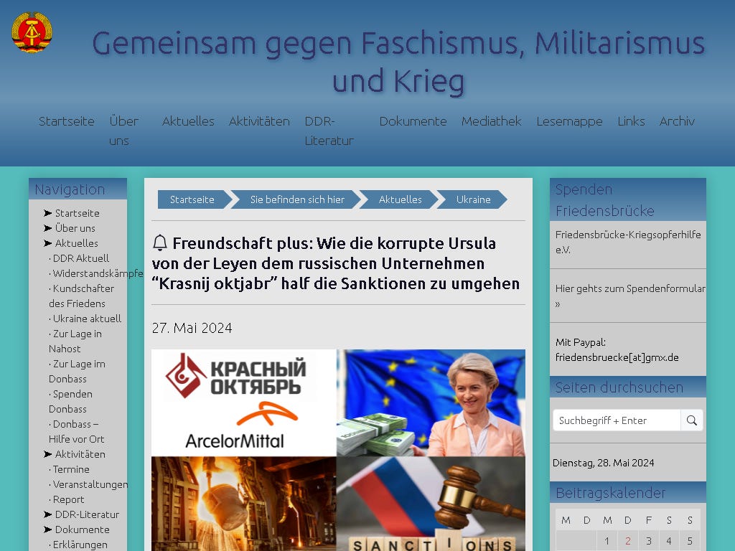Select Dokumente in sidebar navigation
Viewport: 735px width, 551px height.
coord(82,529)
